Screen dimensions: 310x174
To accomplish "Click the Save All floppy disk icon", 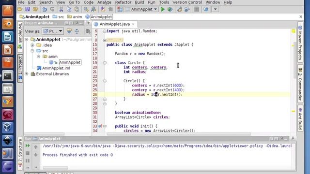I will point(28,9).
